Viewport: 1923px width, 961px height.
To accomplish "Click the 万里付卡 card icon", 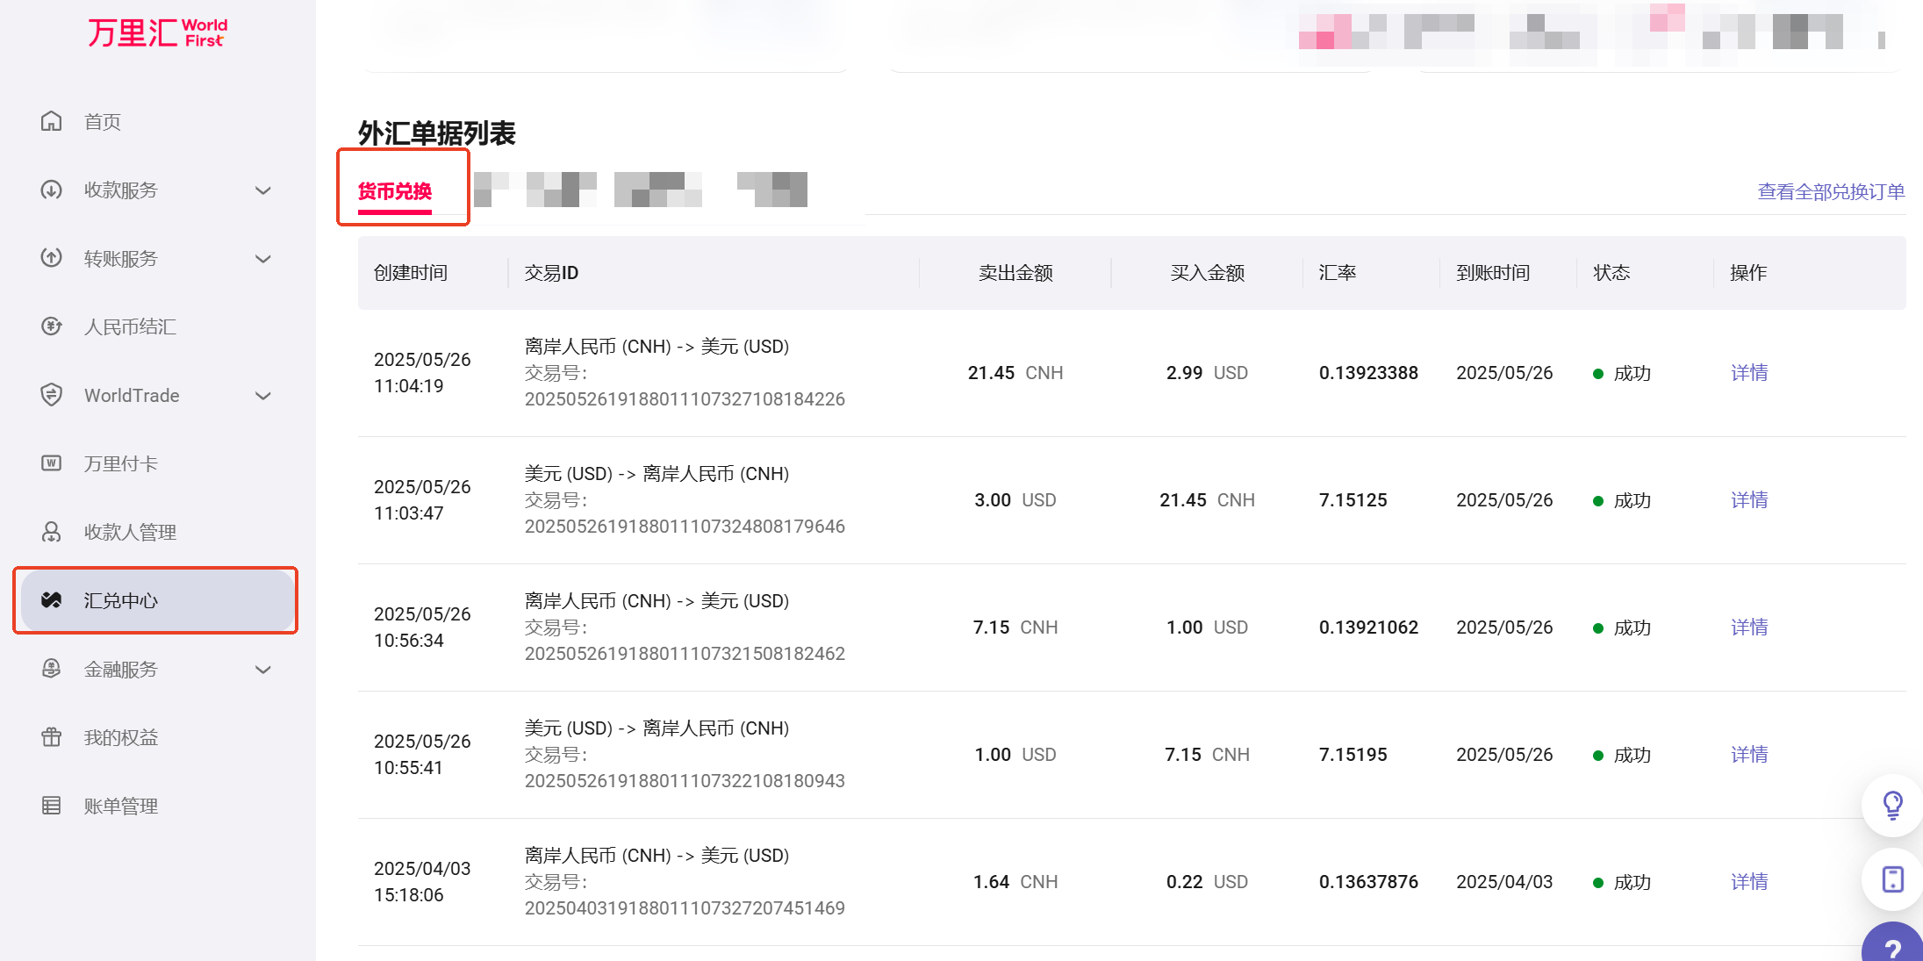I will pyautogui.click(x=52, y=463).
